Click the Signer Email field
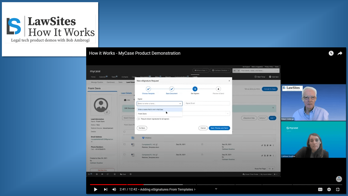Viewport: 348px width, 196px height. tap(207, 103)
